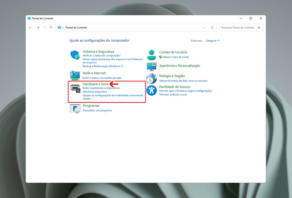Click the Hardware e Sons printer icon
The width and height of the screenshot is (292, 198).
pyautogui.click(x=75, y=88)
